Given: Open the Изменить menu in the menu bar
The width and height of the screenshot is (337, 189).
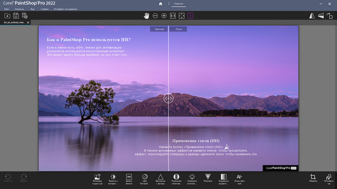Looking at the screenshot, I should coord(19,9).
